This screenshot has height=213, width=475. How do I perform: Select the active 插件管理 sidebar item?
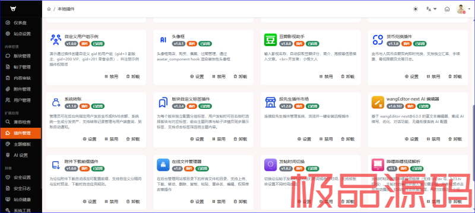(x=21, y=133)
